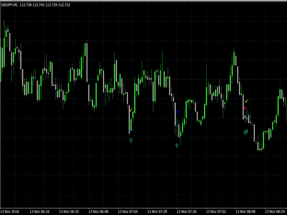287x215 pixels.
Task: Click the blue X signal marker
Action: point(177,112)
